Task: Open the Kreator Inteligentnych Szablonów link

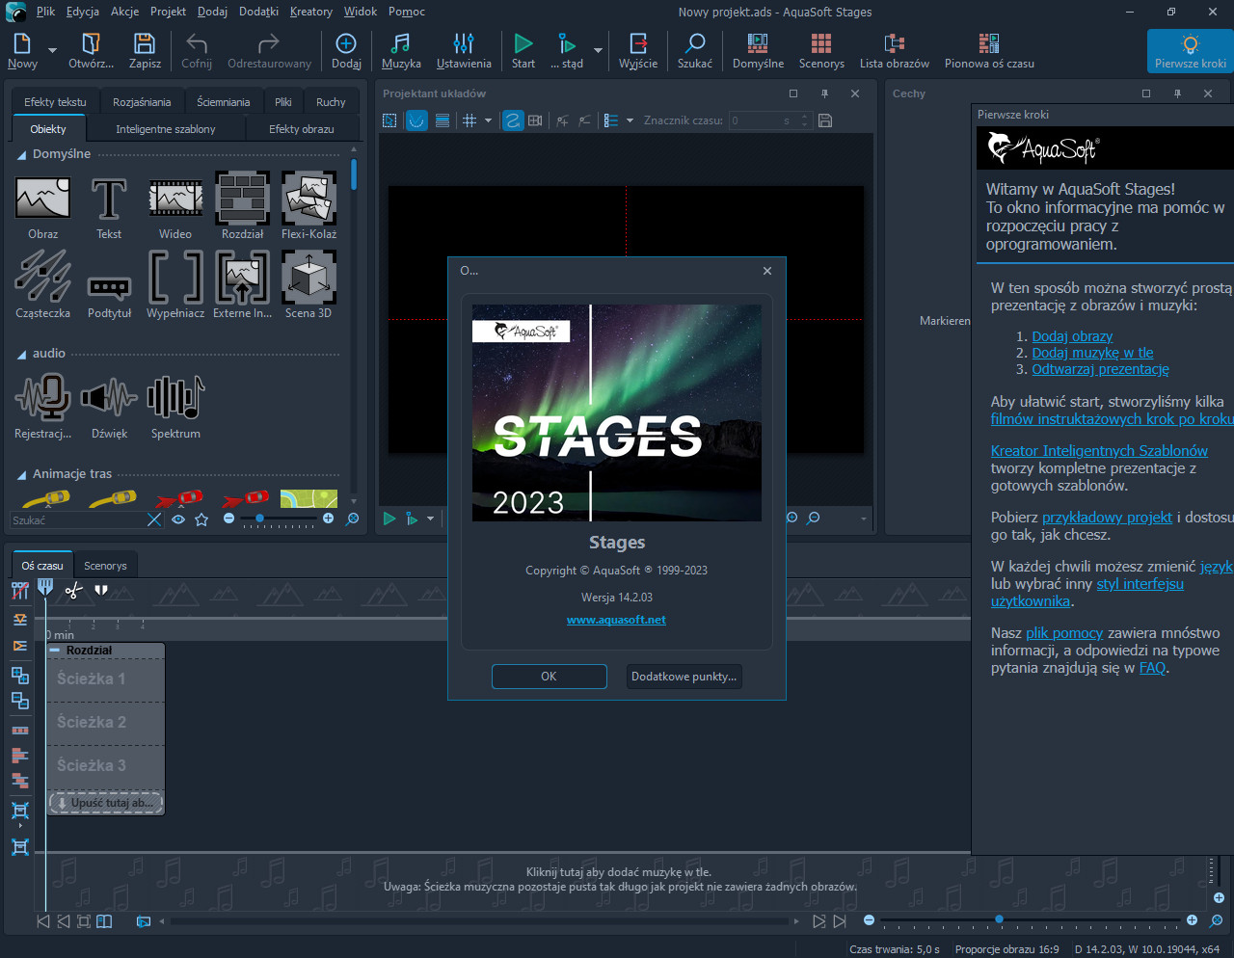Action: (x=1099, y=450)
